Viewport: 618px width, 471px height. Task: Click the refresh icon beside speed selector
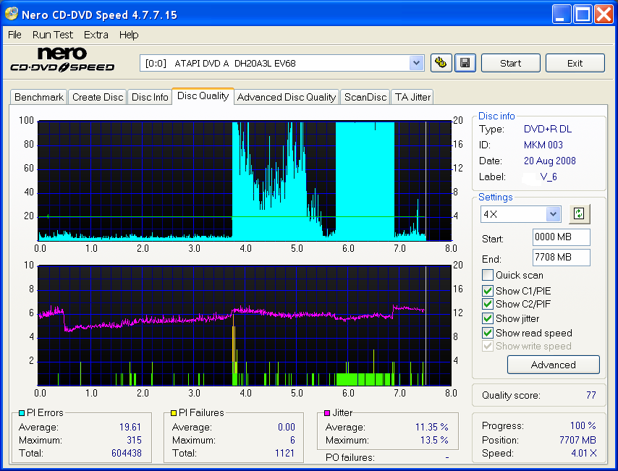pos(579,213)
